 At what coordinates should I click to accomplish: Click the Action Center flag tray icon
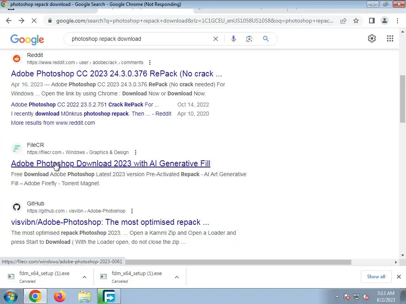pyautogui.click(x=347, y=297)
